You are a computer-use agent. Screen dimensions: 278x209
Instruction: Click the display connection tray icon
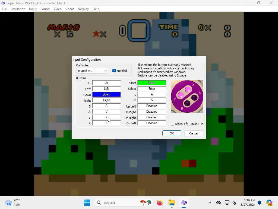tap(227, 202)
